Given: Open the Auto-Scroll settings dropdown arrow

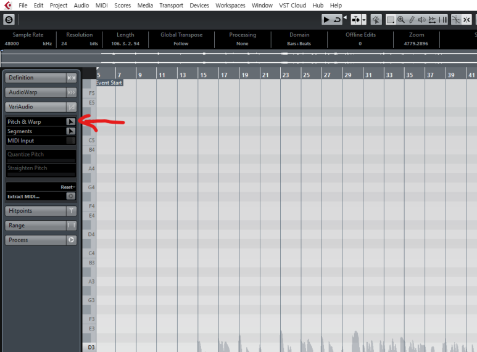Looking at the screenshot, I should pyautogui.click(x=364, y=20).
